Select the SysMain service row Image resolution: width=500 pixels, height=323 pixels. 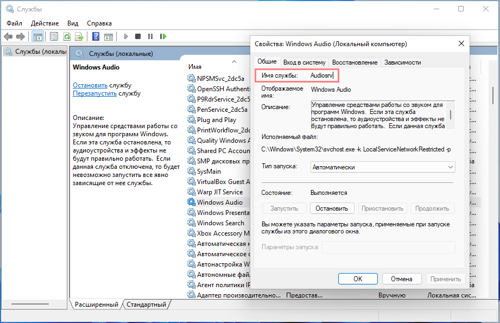(x=218, y=172)
